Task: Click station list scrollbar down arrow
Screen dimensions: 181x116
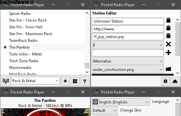Action: pos(87,72)
